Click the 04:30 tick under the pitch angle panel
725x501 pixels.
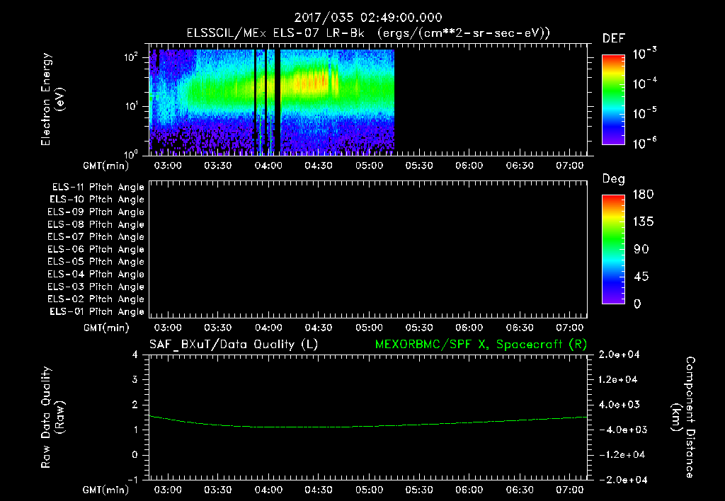(x=318, y=328)
